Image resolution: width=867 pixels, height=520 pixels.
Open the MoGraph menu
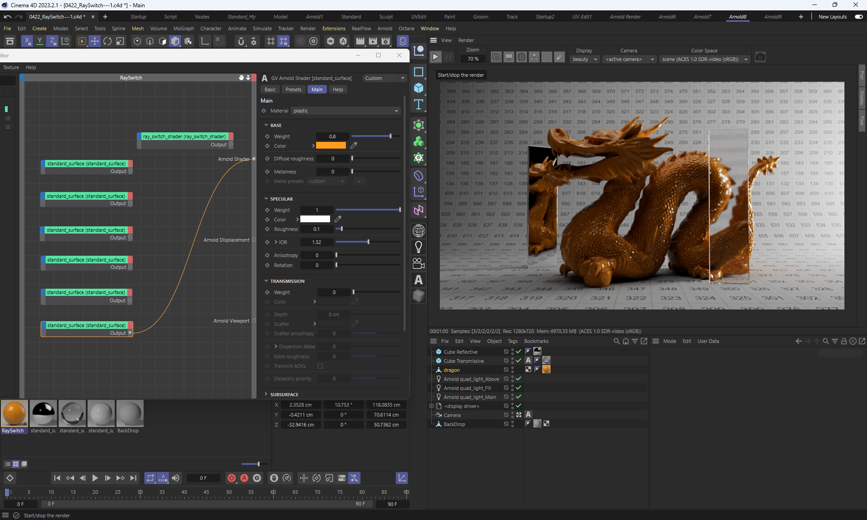[183, 28]
